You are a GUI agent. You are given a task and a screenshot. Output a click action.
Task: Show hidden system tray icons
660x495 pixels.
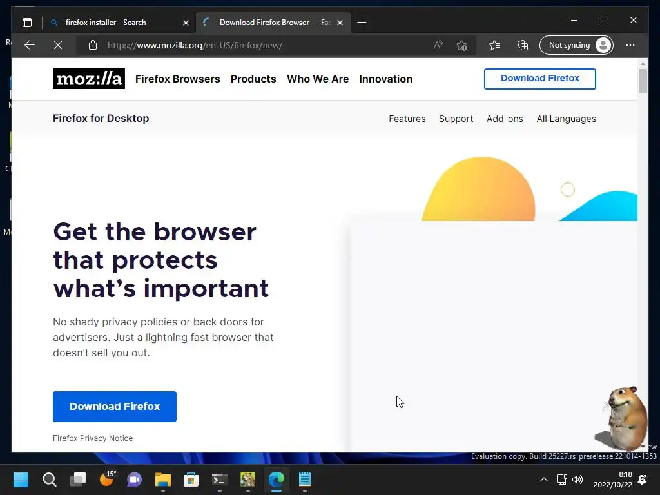click(544, 480)
